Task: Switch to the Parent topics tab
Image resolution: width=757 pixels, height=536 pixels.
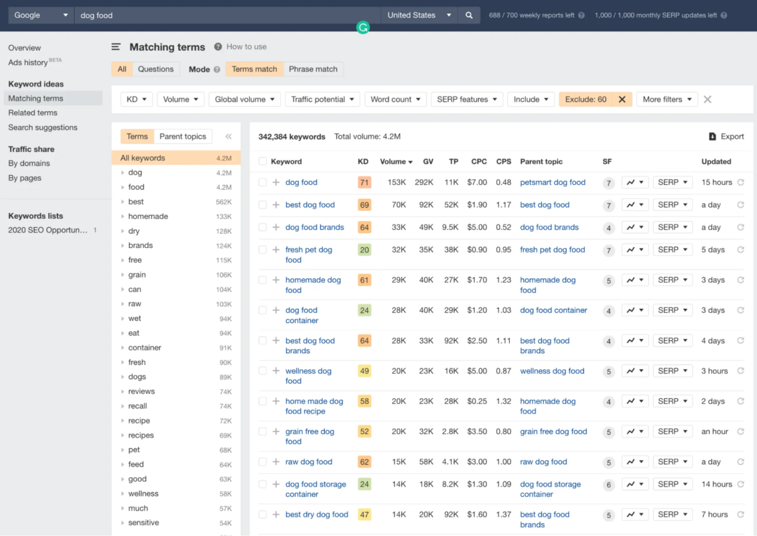Action: tap(182, 137)
